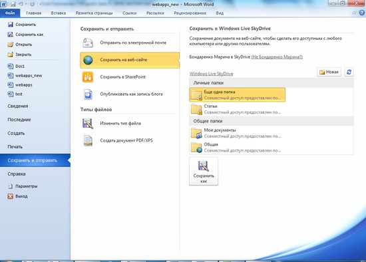The width and height of the screenshot is (366, 262).
Task: Click the refresh SkyDrive folders icon
Action: (349, 72)
